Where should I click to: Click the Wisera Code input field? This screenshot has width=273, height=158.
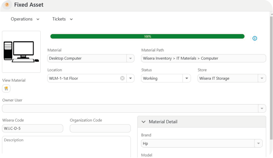click(x=33, y=128)
